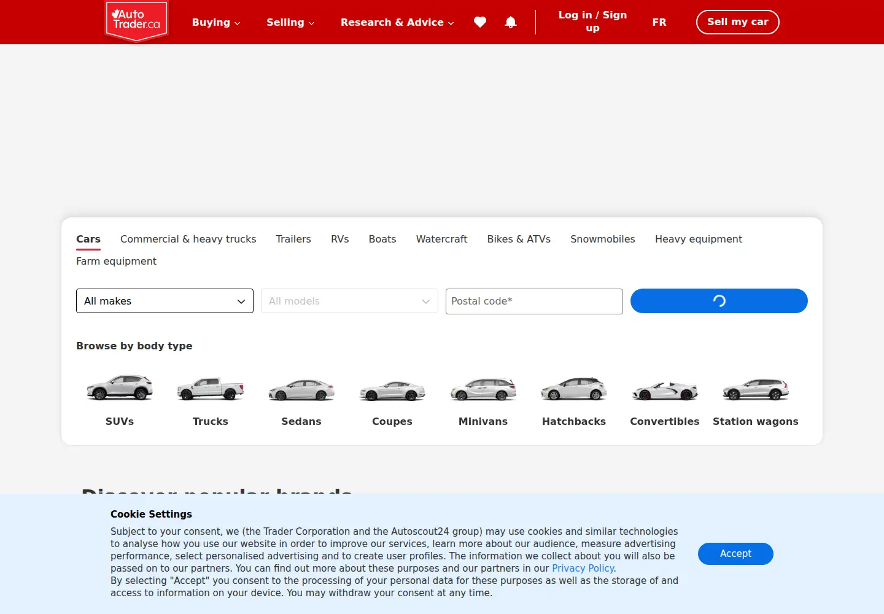Open notifications bell icon

(511, 22)
